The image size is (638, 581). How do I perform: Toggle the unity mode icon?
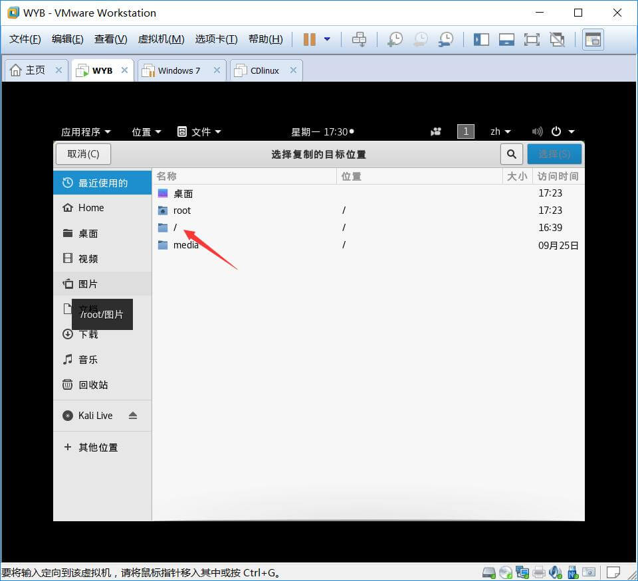[557, 39]
